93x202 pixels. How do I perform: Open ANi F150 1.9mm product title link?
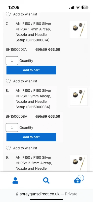33,99
